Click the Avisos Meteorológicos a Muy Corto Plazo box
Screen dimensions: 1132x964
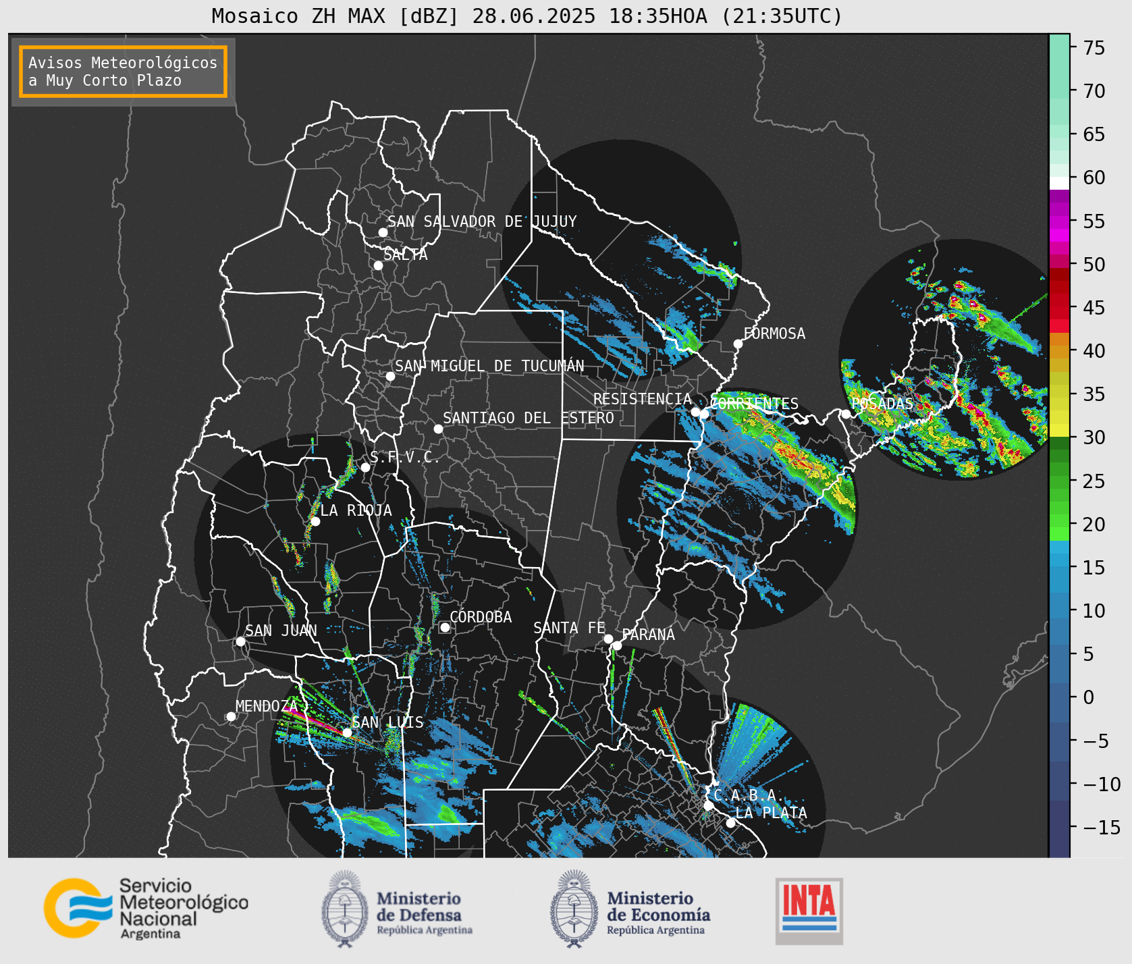(123, 72)
